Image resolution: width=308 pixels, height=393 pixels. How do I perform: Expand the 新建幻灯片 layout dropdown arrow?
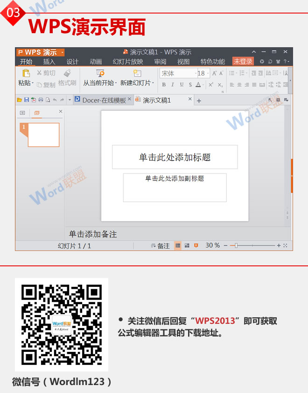(153, 83)
